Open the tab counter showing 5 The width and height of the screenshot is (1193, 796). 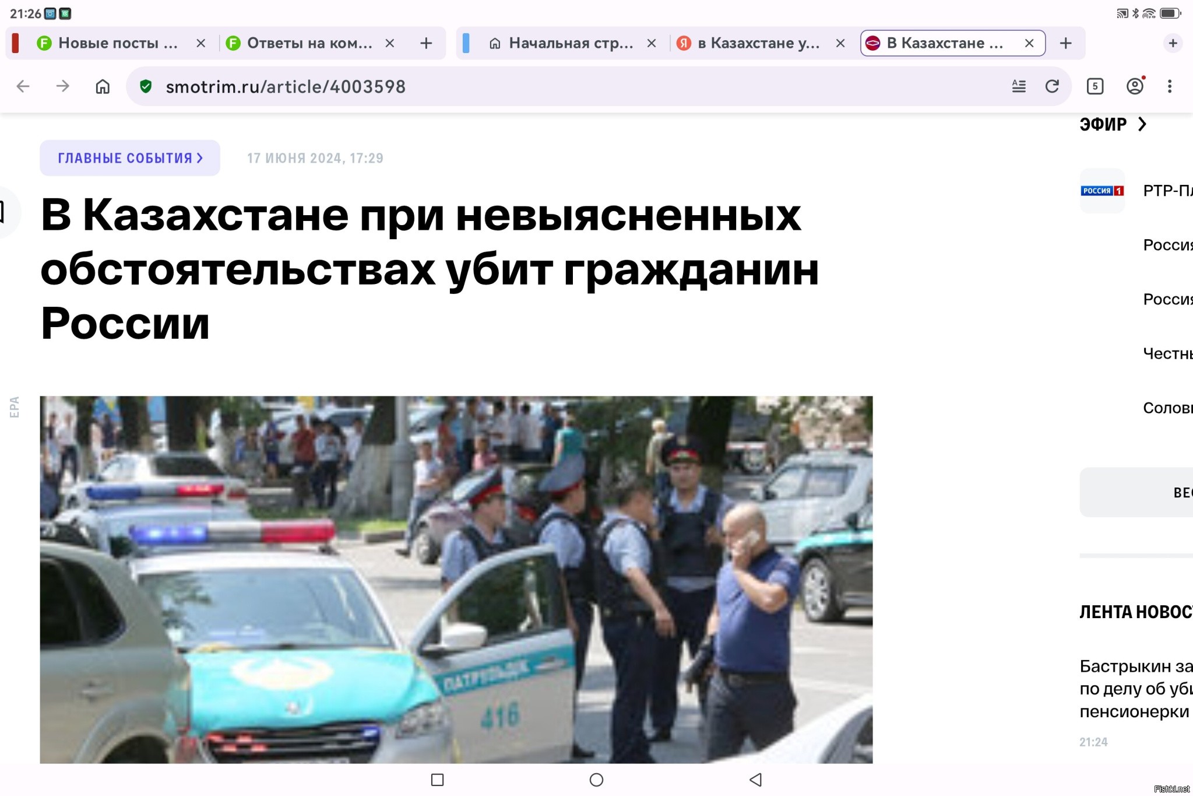[x=1095, y=86]
